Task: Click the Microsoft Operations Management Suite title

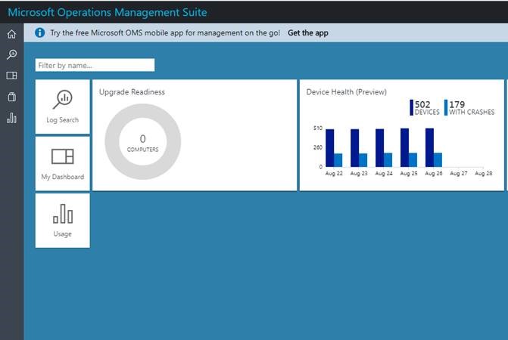Action: pyautogui.click(x=107, y=12)
